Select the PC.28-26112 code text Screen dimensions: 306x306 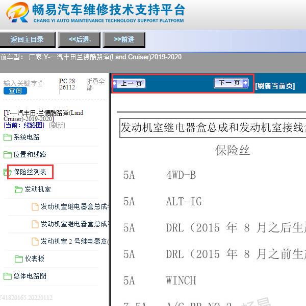tap(68, 84)
